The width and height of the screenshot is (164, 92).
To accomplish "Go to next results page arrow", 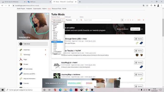I will click(143, 20).
